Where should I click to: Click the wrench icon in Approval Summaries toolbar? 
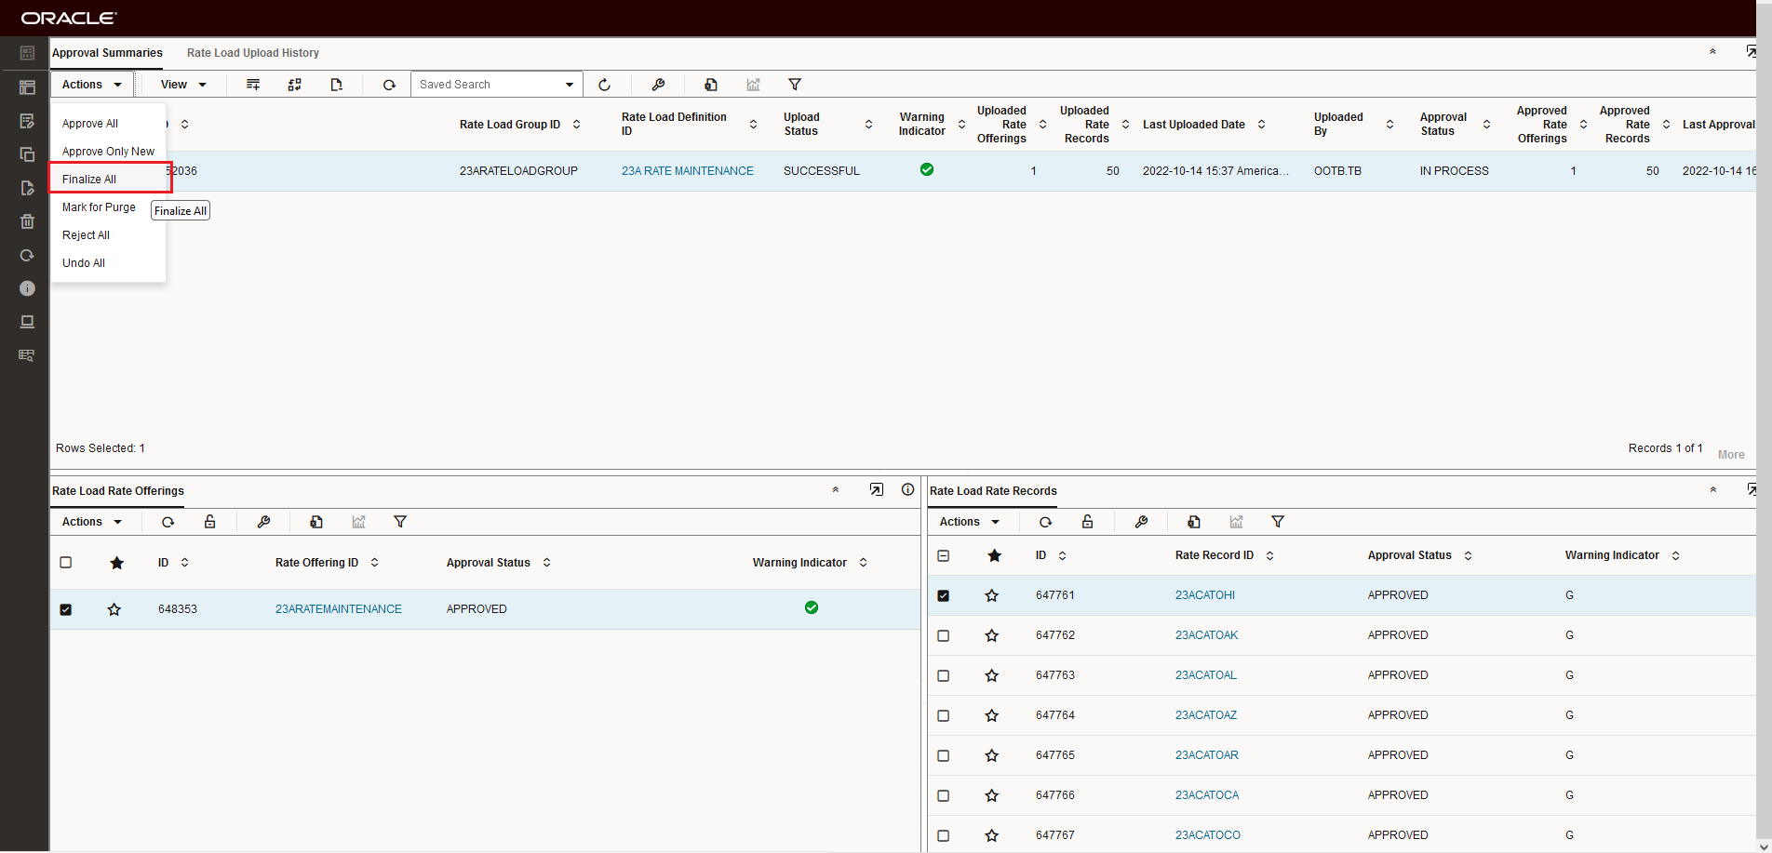[x=658, y=85]
